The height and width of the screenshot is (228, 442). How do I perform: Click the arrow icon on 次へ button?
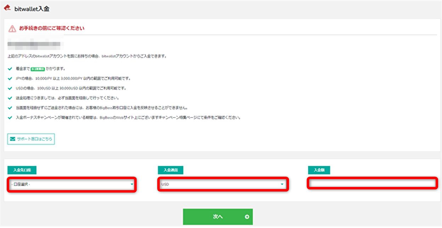tap(247, 217)
